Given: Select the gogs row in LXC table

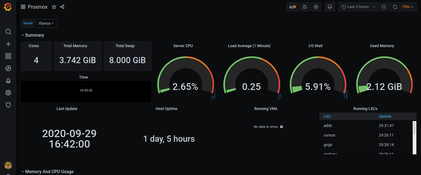Looking at the screenshot, I should pos(366,145).
